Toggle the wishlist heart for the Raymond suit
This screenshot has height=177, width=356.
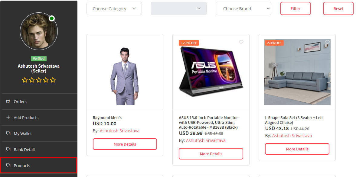click(155, 43)
